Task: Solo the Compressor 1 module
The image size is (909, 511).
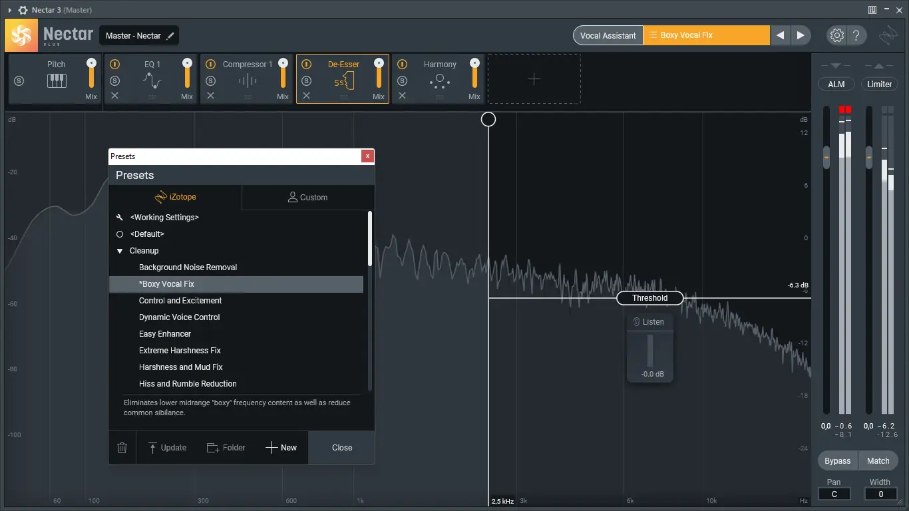Action: tap(211, 81)
